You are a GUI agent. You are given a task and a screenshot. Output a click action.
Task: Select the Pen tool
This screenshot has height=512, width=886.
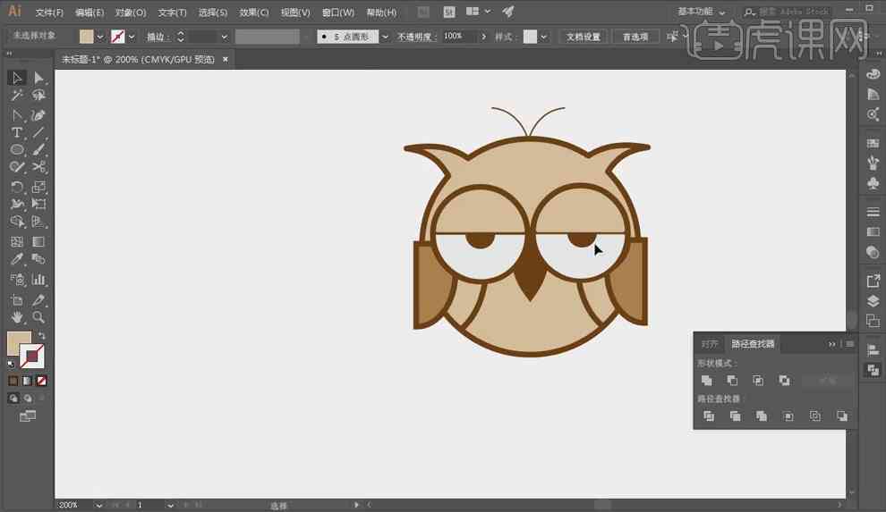click(17, 115)
